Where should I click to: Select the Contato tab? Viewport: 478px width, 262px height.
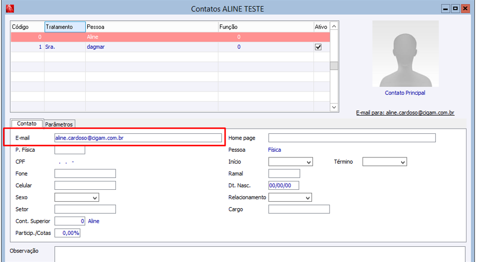(x=27, y=124)
